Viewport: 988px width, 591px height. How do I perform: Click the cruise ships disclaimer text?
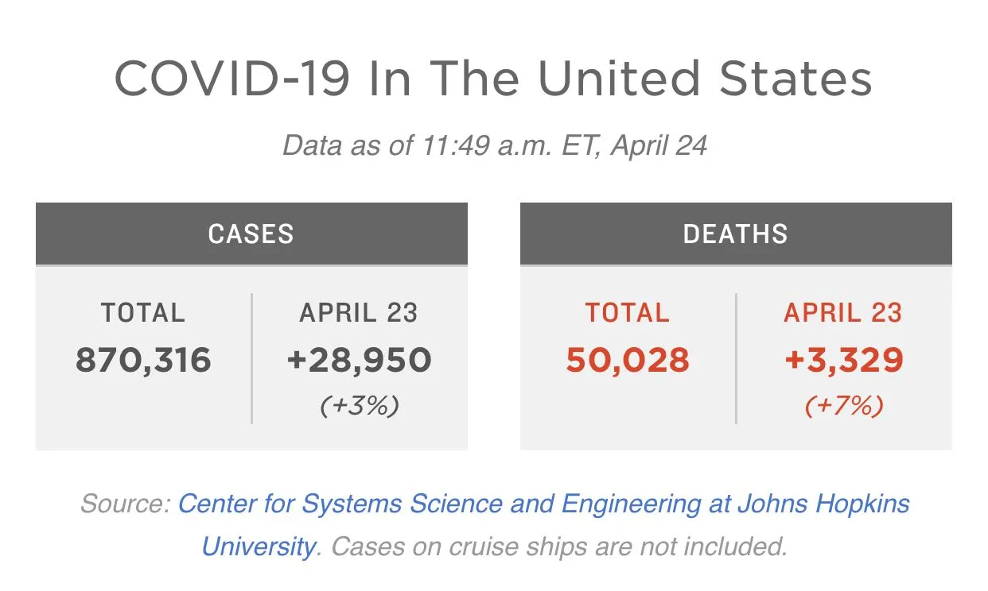[558, 547]
